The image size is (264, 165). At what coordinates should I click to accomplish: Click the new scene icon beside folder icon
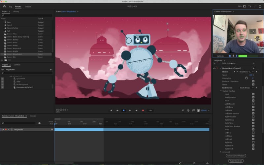[x=10, y=60]
